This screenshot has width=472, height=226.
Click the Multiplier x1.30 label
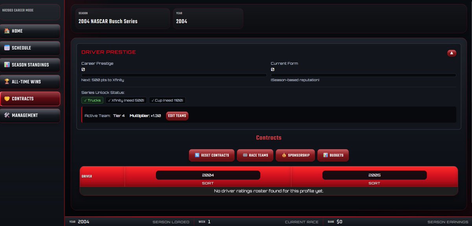tap(145, 116)
